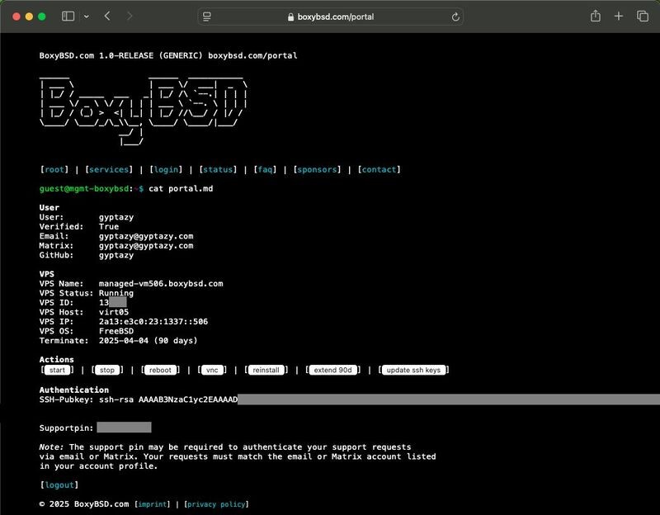Log out of the portal

[x=59, y=485]
